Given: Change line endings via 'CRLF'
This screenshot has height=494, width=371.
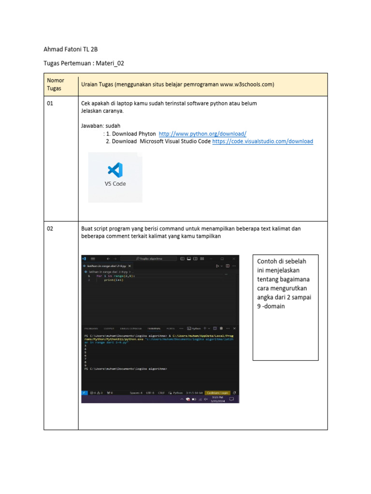Looking at the screenshot, I should (x=161, y=393).
